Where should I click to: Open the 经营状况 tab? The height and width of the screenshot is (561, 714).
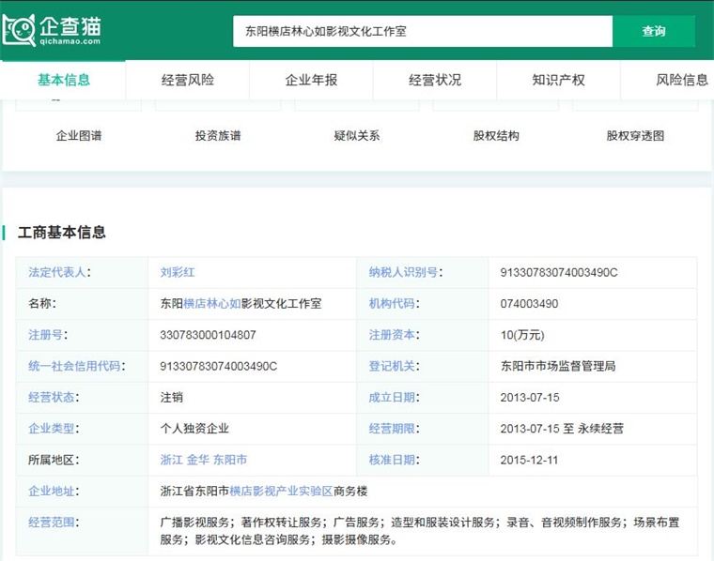click(435, 80)
